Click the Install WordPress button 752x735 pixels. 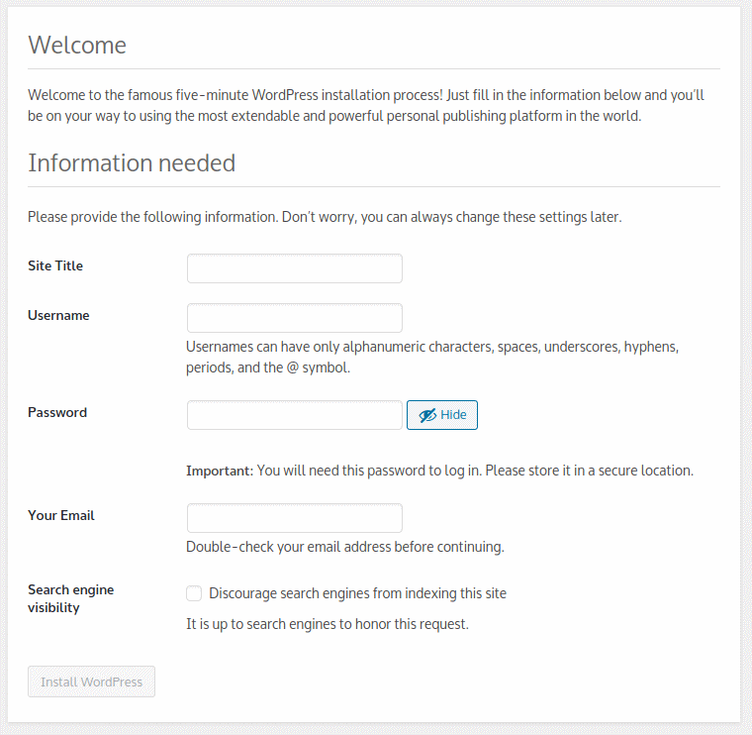click(91, 682)
